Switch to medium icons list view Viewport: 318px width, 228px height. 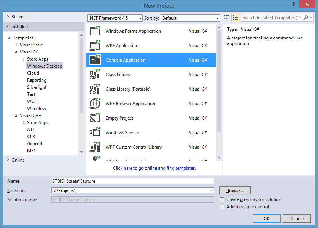pos(235,18)
